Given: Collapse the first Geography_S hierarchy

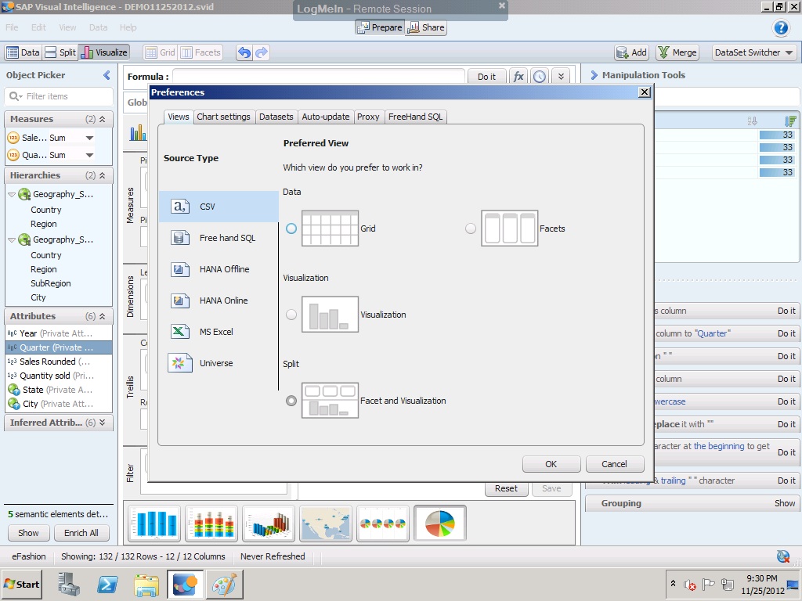Looking at the screenshot, I should tap(11, 195).
